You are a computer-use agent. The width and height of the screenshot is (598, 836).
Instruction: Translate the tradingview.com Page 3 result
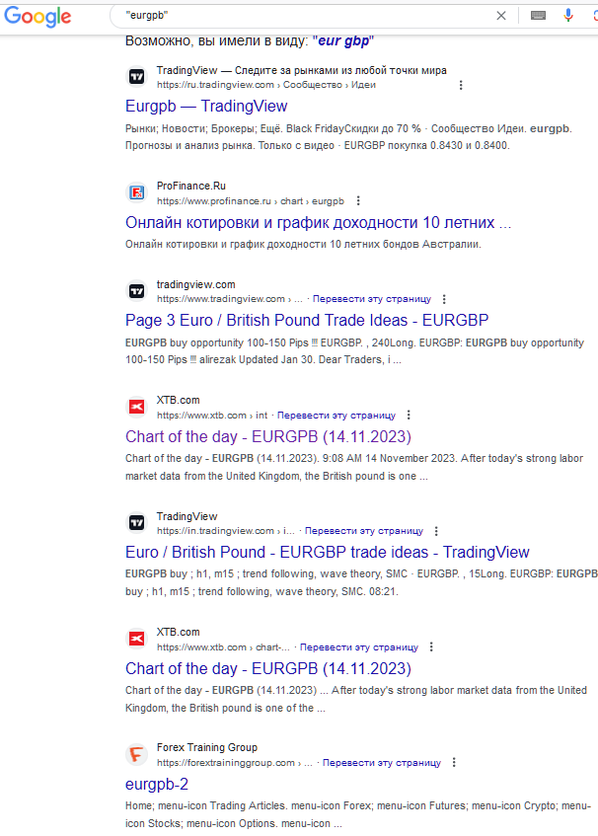(x=372, y=299)
